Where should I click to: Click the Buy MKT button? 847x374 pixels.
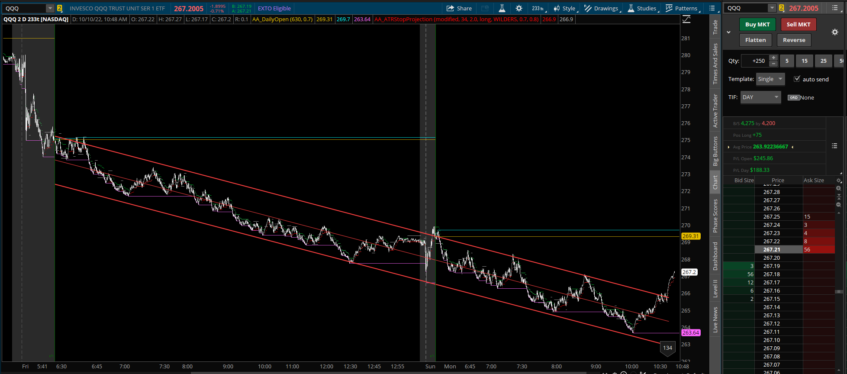click(757, 24)
